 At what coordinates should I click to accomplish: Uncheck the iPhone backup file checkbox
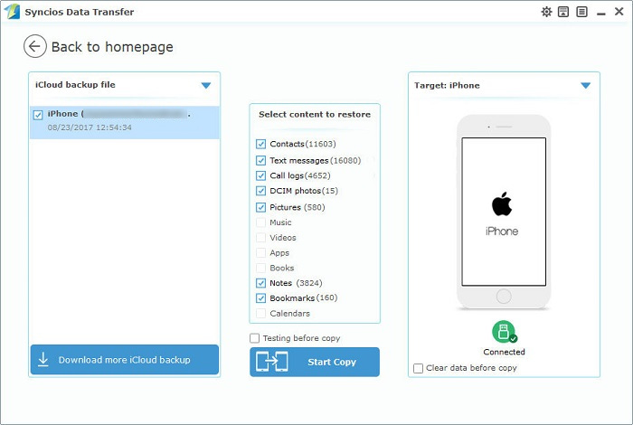point(38,115)
